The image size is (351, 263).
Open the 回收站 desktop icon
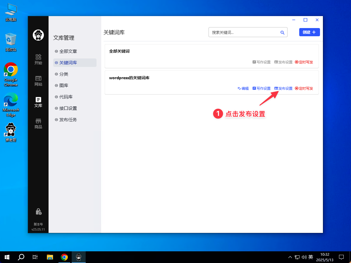coord(11,42)
